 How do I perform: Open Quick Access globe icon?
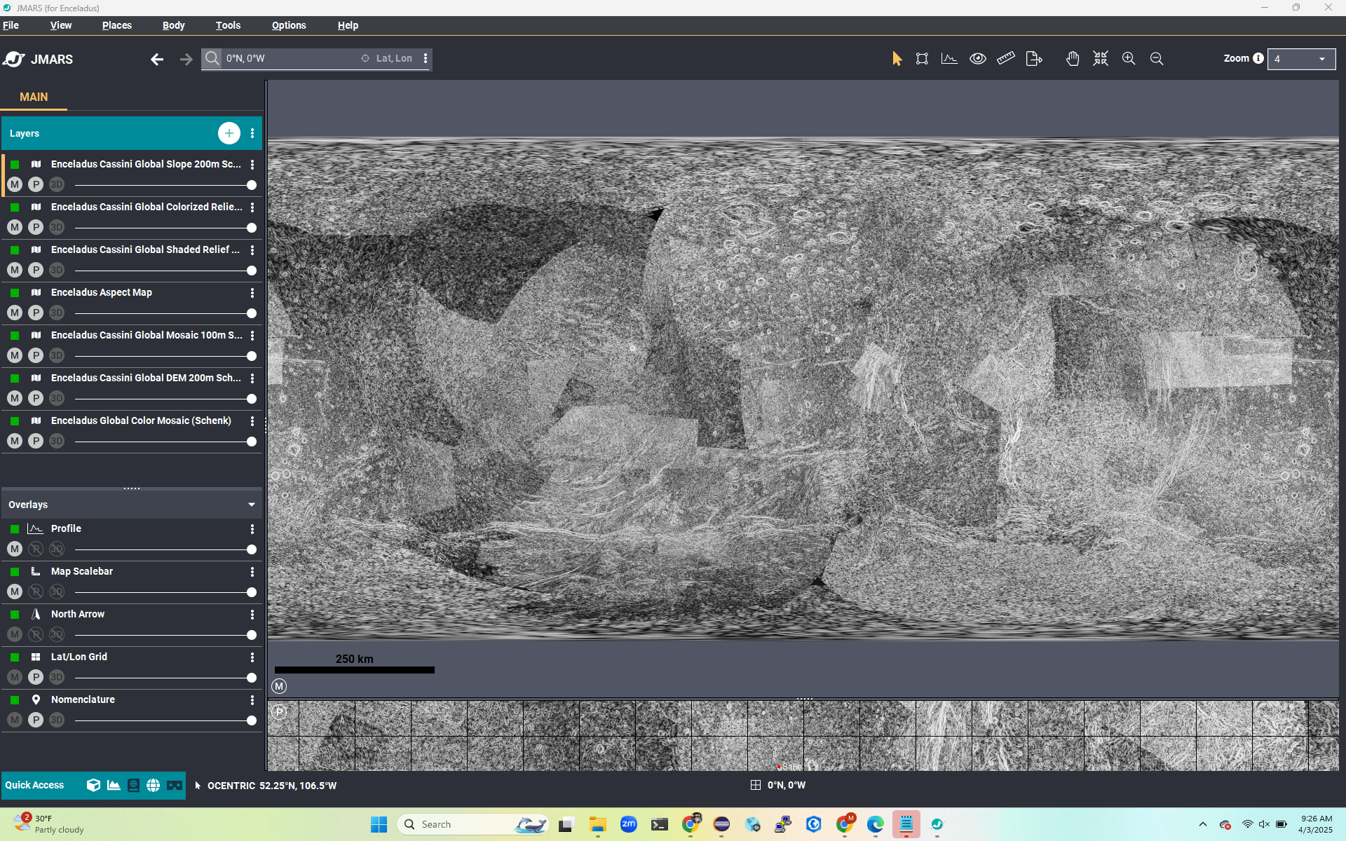coord(154,785)
